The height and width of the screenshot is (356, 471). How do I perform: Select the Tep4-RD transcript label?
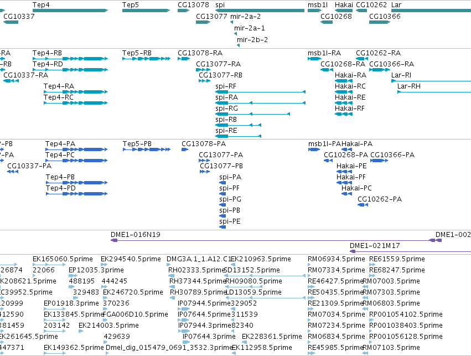48,64
